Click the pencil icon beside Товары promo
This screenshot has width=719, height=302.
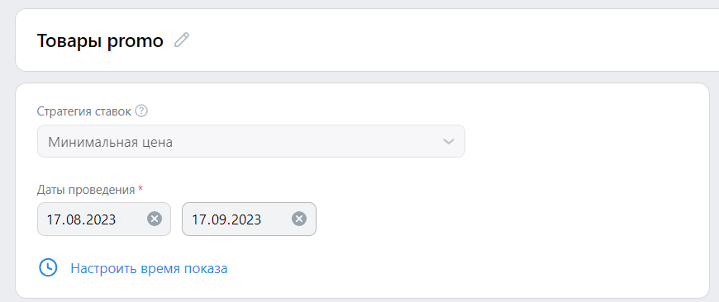click(x=182, y=40)
